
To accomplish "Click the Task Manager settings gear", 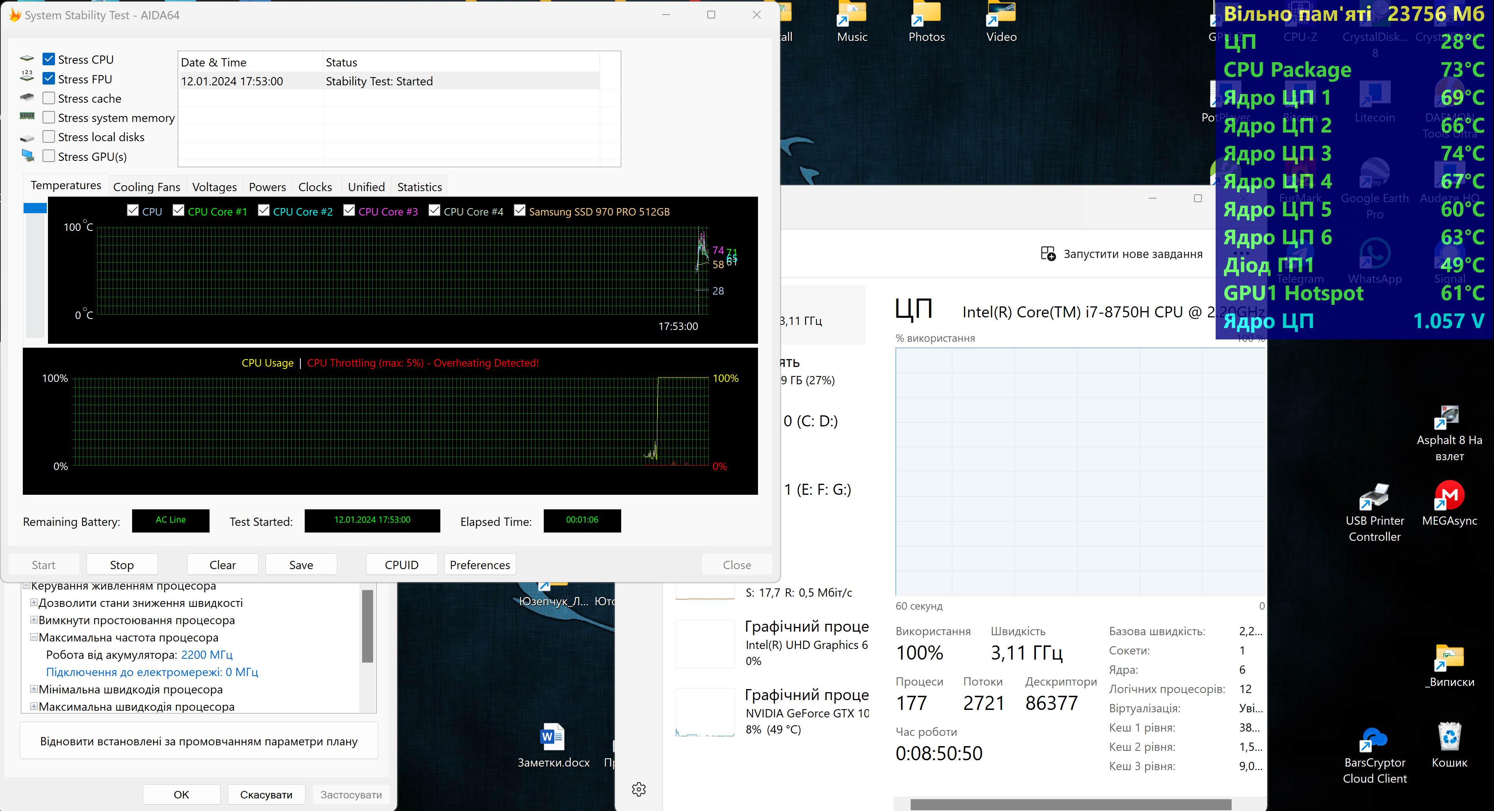I will click(x=638, y=789).
